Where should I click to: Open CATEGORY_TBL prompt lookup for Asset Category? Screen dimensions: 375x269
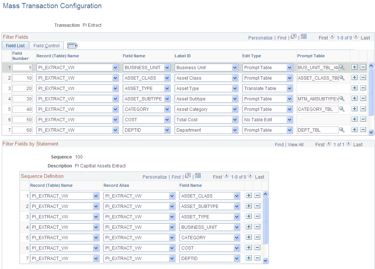[x=342, y=109]
